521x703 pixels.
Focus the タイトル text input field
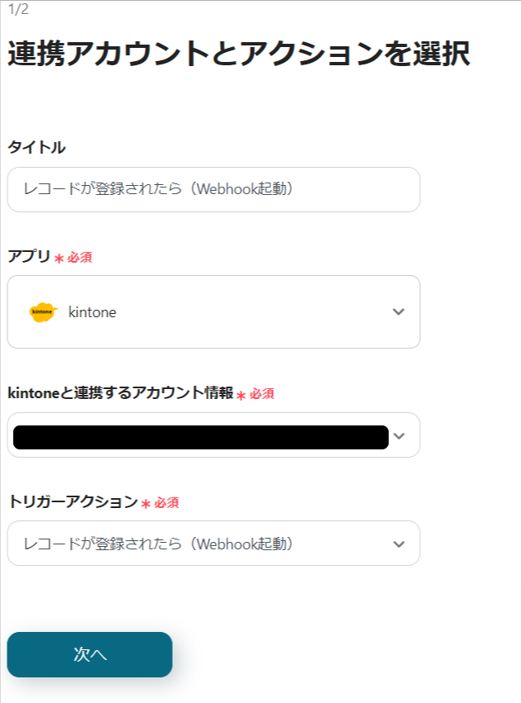[x=213, y=189]
